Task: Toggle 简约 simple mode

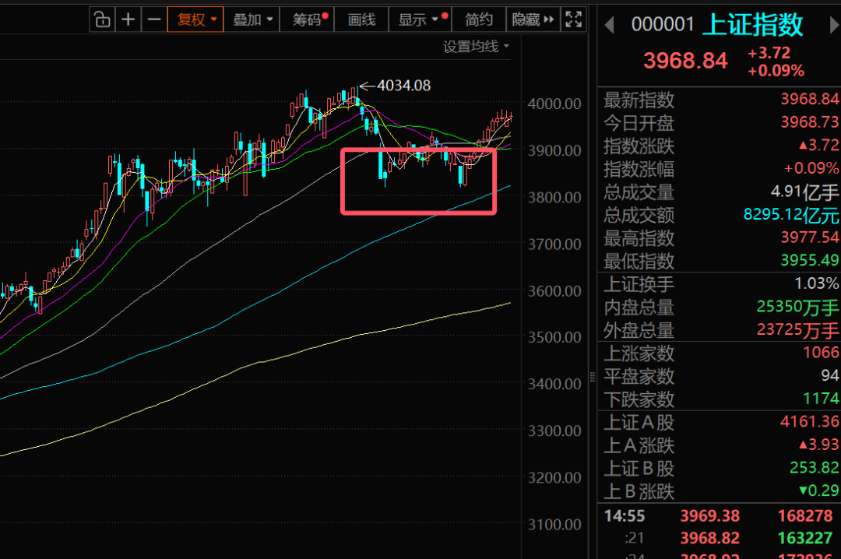Action: click(x=479, y=19)
